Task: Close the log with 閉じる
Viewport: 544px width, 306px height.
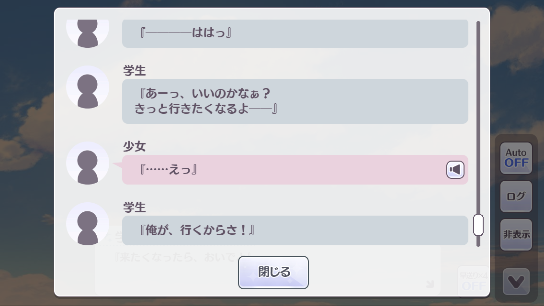Action: 273,273
